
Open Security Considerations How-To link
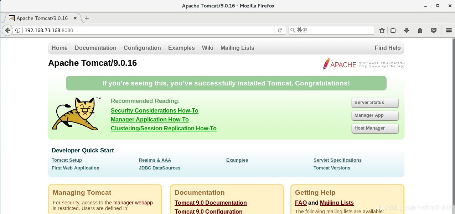(x=155, y=110)
